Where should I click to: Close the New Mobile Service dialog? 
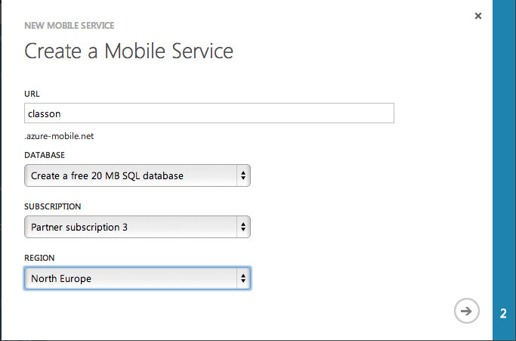tap(478, 16)
